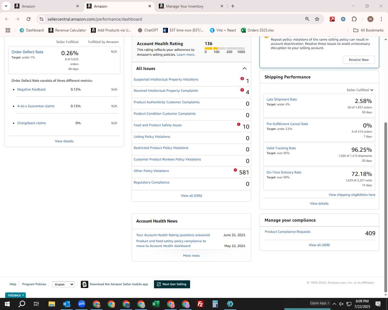Viewport: 388px width, 310px height.
Task: Open a new browser tab
Action: [x=233, y=6]
